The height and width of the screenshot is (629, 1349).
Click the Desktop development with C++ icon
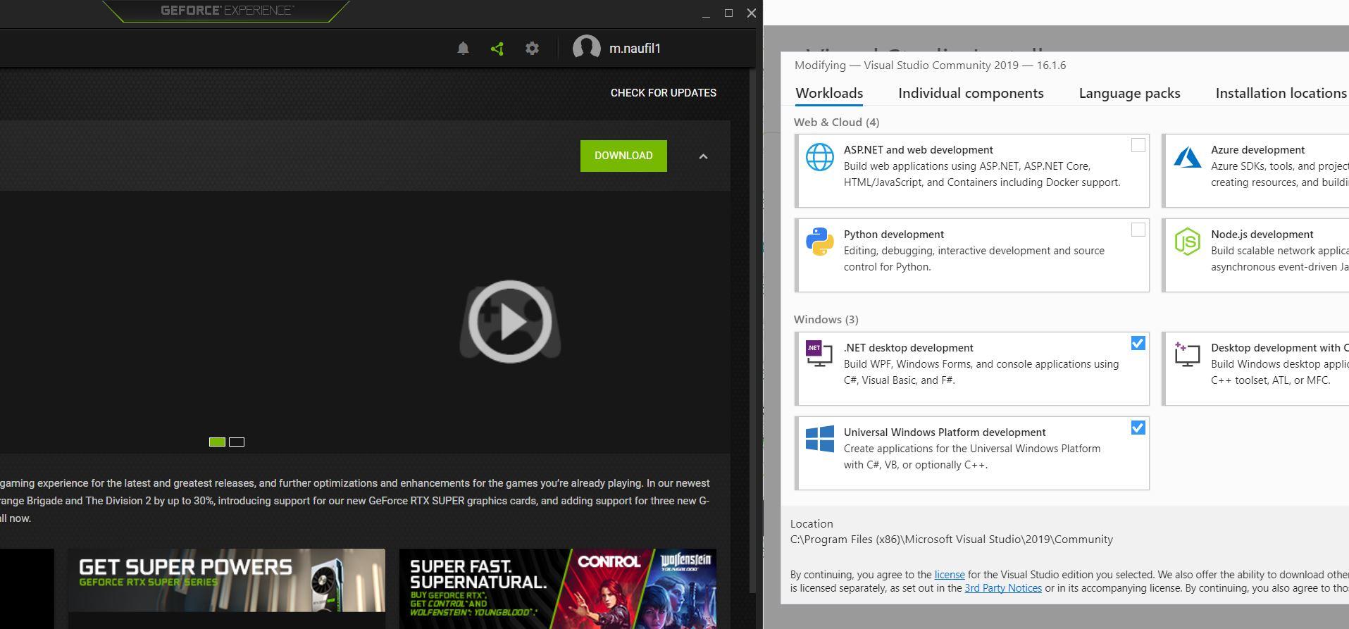point(1187,354)
